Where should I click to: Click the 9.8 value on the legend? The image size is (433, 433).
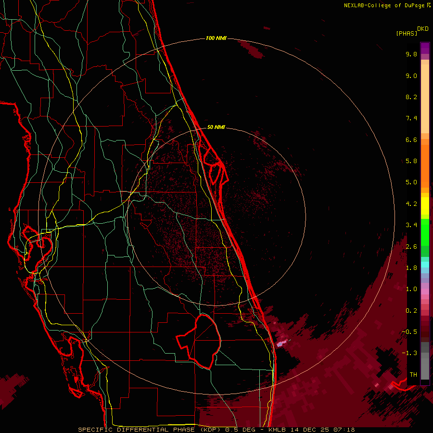point(411,54)
